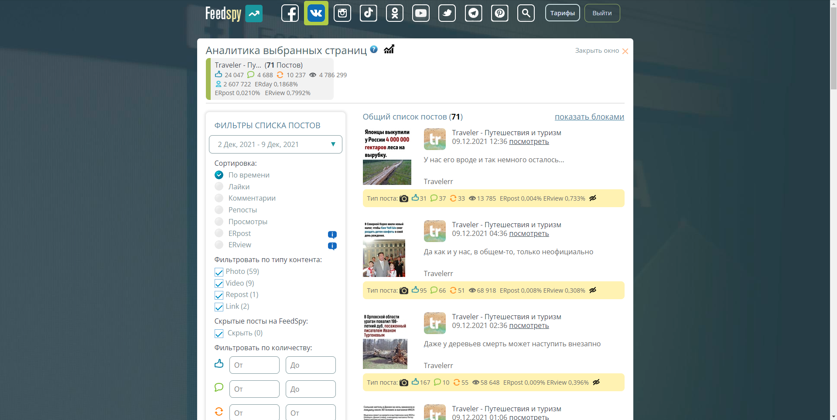
Task: Click the comments 'От' input field
Action: pos(254,389)
